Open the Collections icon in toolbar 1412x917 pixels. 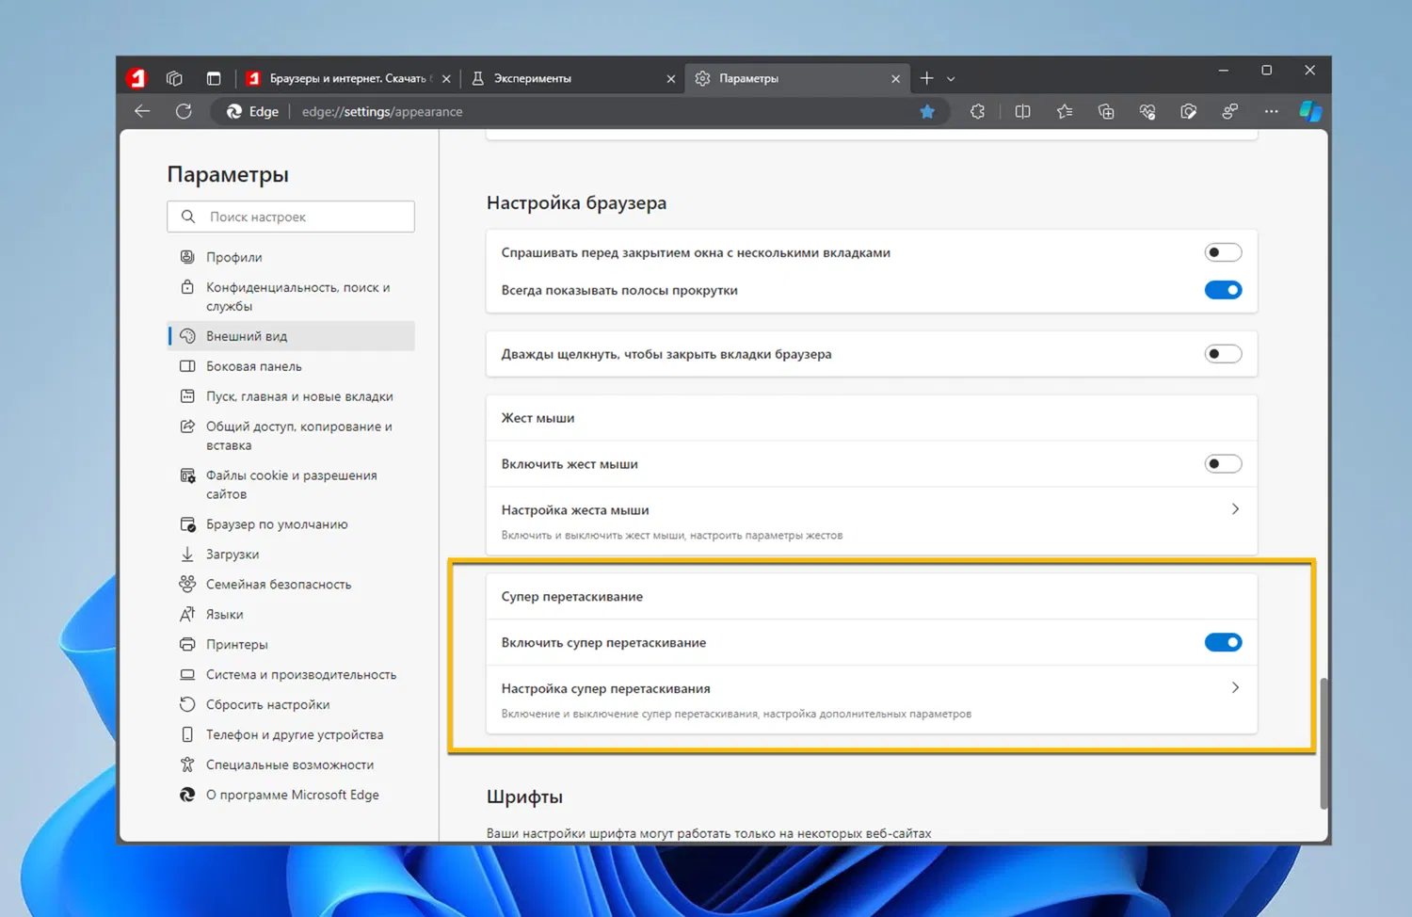1106,112
